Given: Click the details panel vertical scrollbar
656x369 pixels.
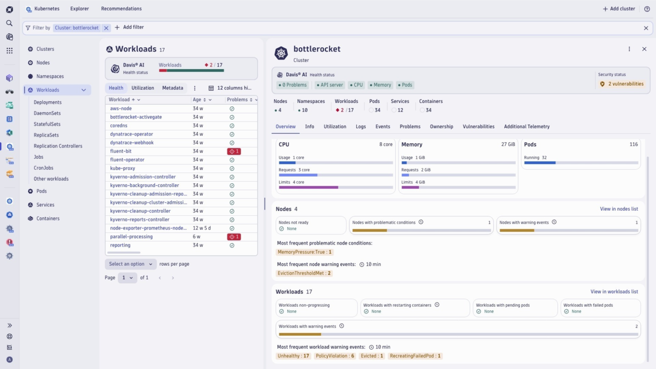Looking at the screenshot, I should click(x=648, y=258).
